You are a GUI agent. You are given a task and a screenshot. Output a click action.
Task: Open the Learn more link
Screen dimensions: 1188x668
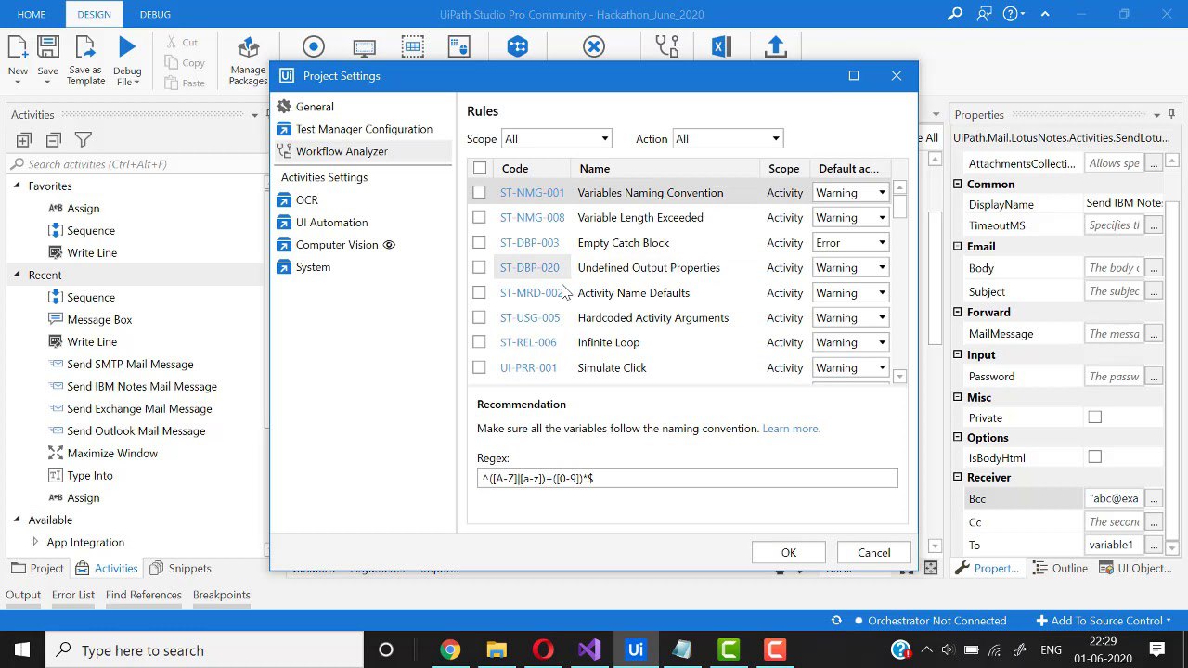pyautogui.click(x=791, y=429)
